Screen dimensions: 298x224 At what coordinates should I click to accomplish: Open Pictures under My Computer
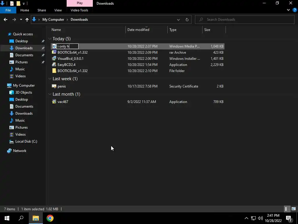pos(22,127)
